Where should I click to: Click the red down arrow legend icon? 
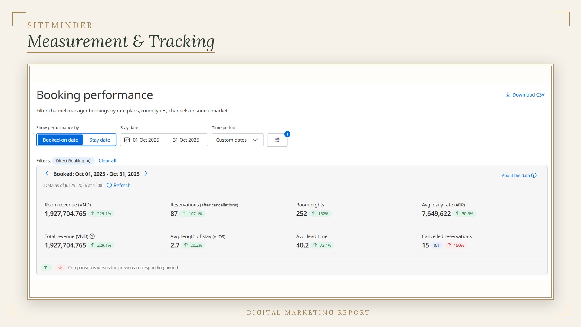click(60, 268)
